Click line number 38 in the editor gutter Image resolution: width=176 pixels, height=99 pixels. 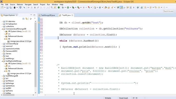tap(41, 41)
